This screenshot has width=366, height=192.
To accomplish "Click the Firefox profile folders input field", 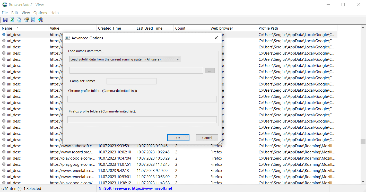I will click(142, 120).
